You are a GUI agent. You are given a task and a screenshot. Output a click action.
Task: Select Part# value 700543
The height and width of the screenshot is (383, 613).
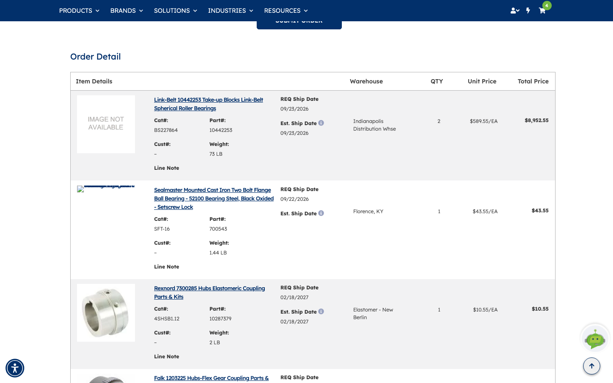click(x=218, y=229)
